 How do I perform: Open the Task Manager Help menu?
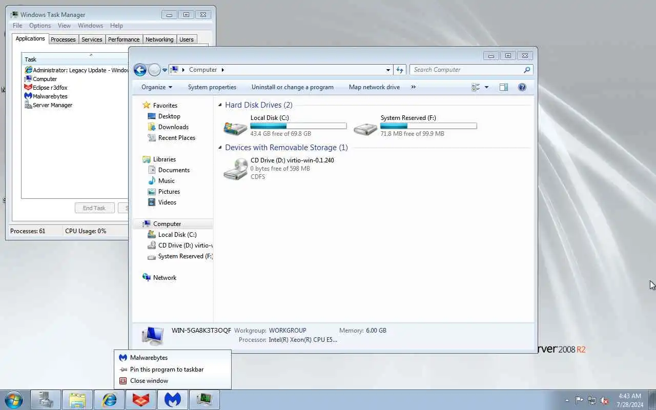[x=116, y=26]
